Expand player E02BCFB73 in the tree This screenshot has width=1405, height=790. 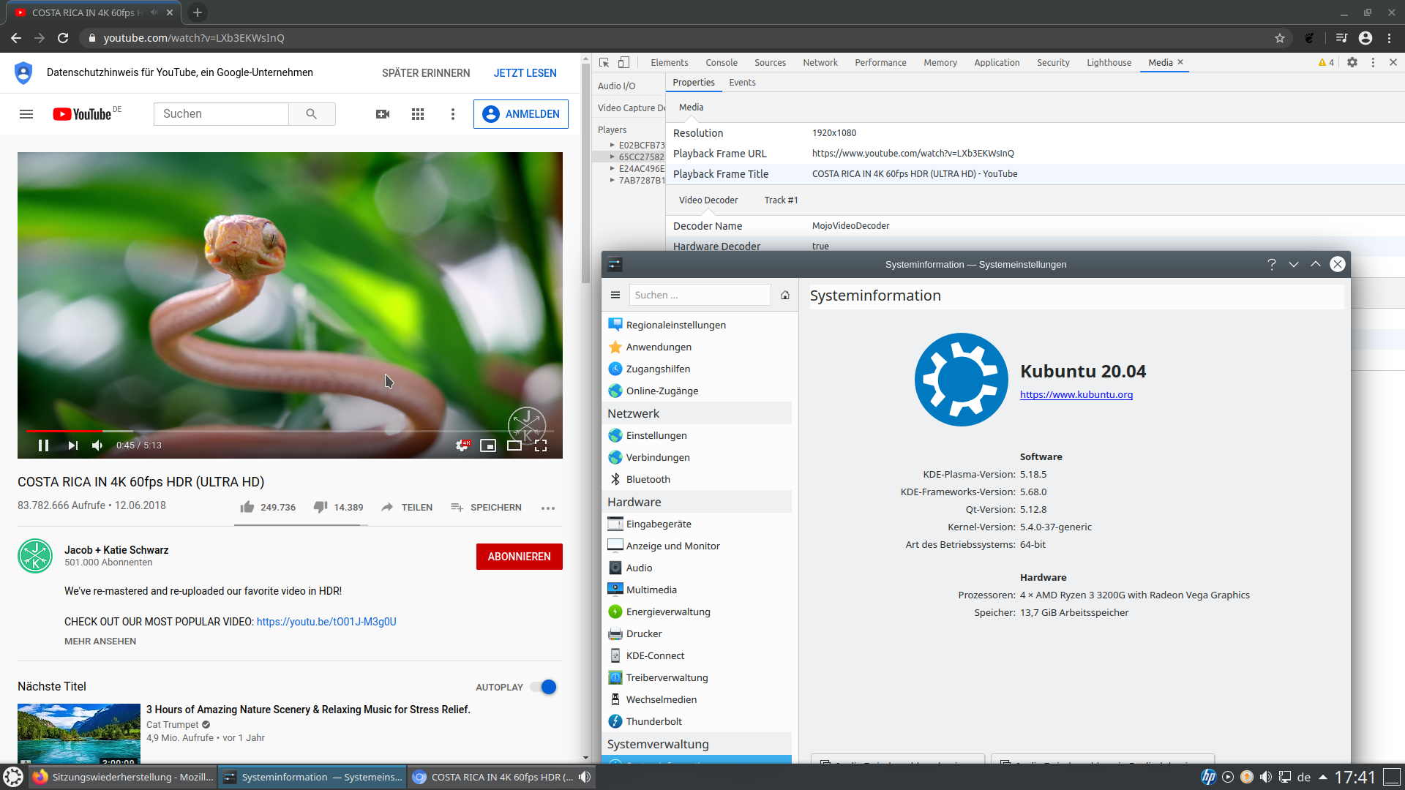click(x=612, y=145)
